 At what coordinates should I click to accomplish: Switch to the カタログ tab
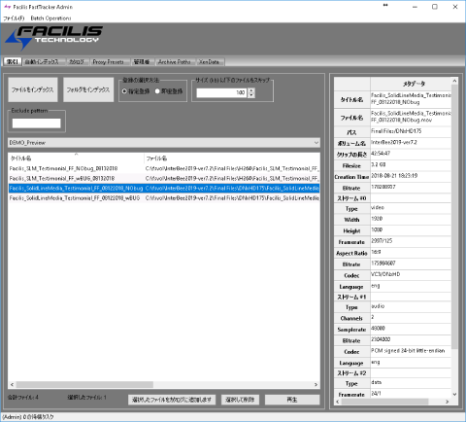pos(77,62)
